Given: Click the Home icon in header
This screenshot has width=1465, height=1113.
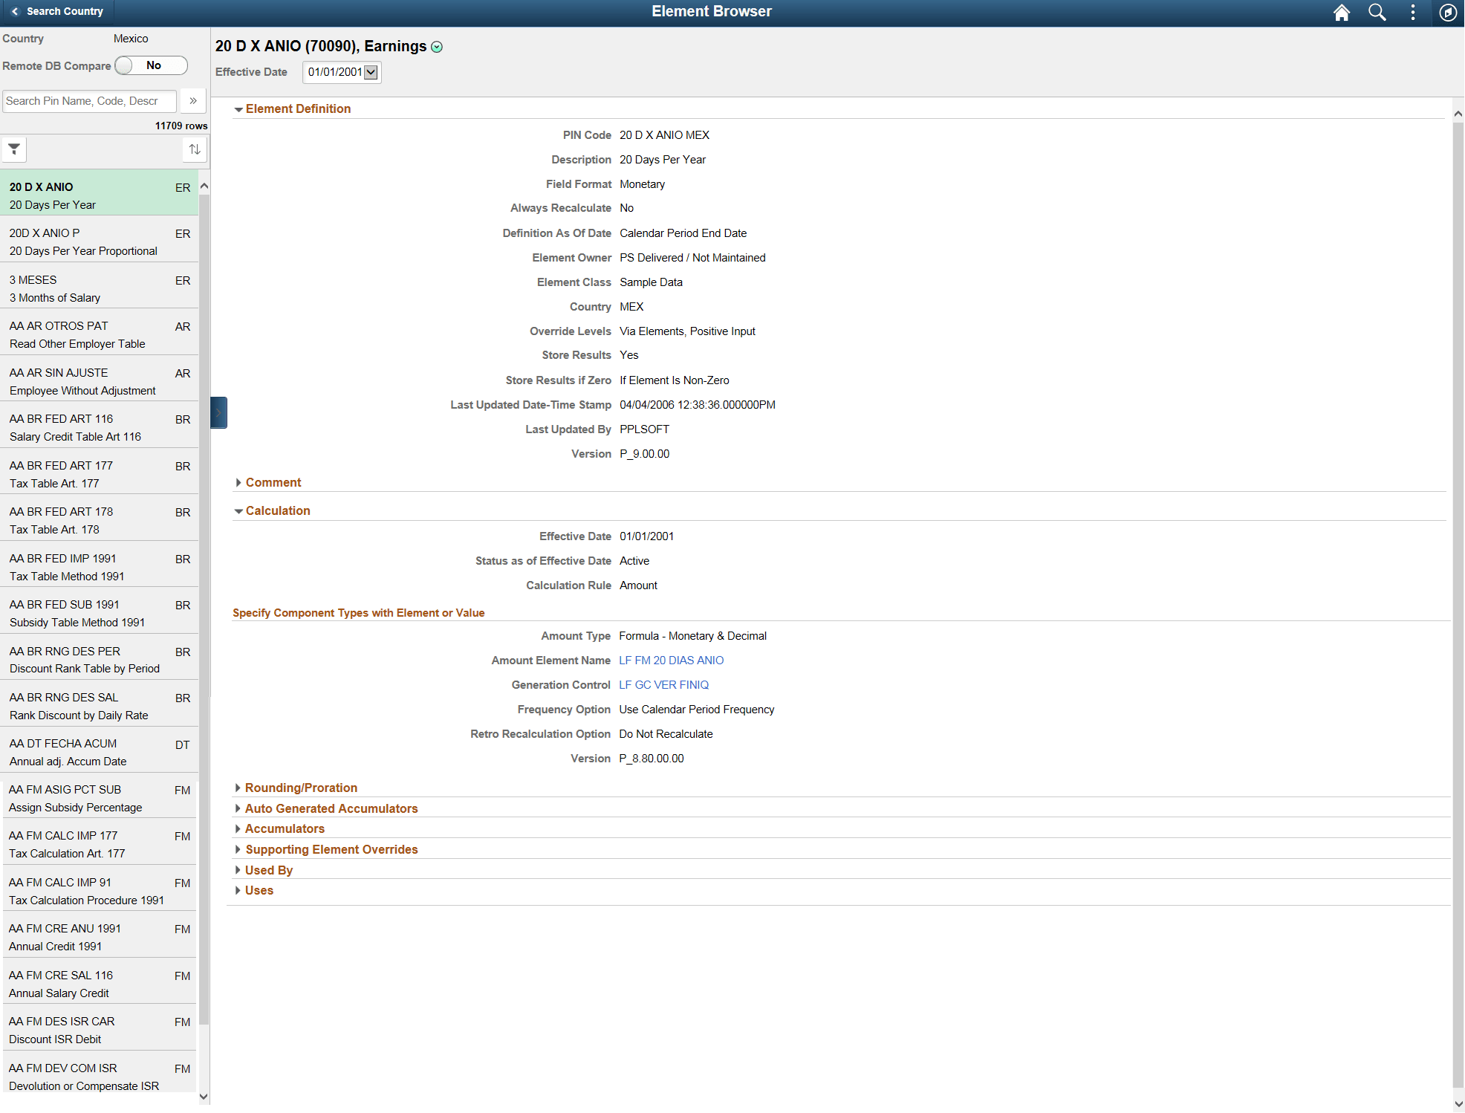Looking at the screenshot, I should click(1341, 13).
